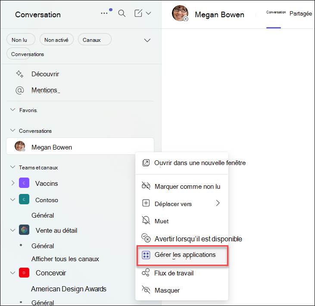Start a new conversation with compose icon
The width and height of the screenshot is (315, 306).
pos(138,13)
